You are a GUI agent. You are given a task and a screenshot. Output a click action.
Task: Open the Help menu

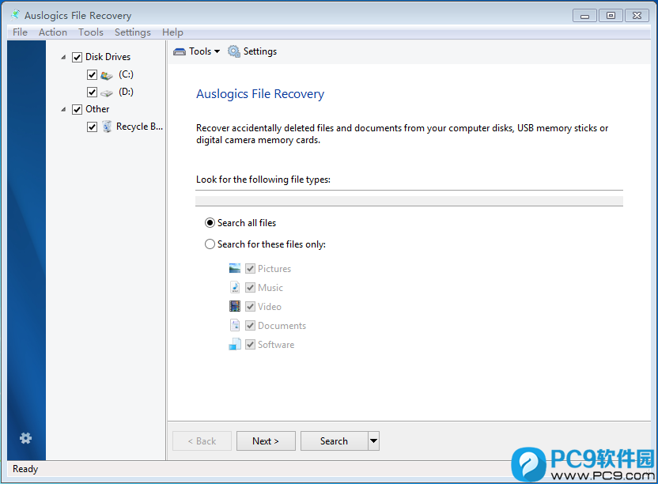[x=172, y=32]
